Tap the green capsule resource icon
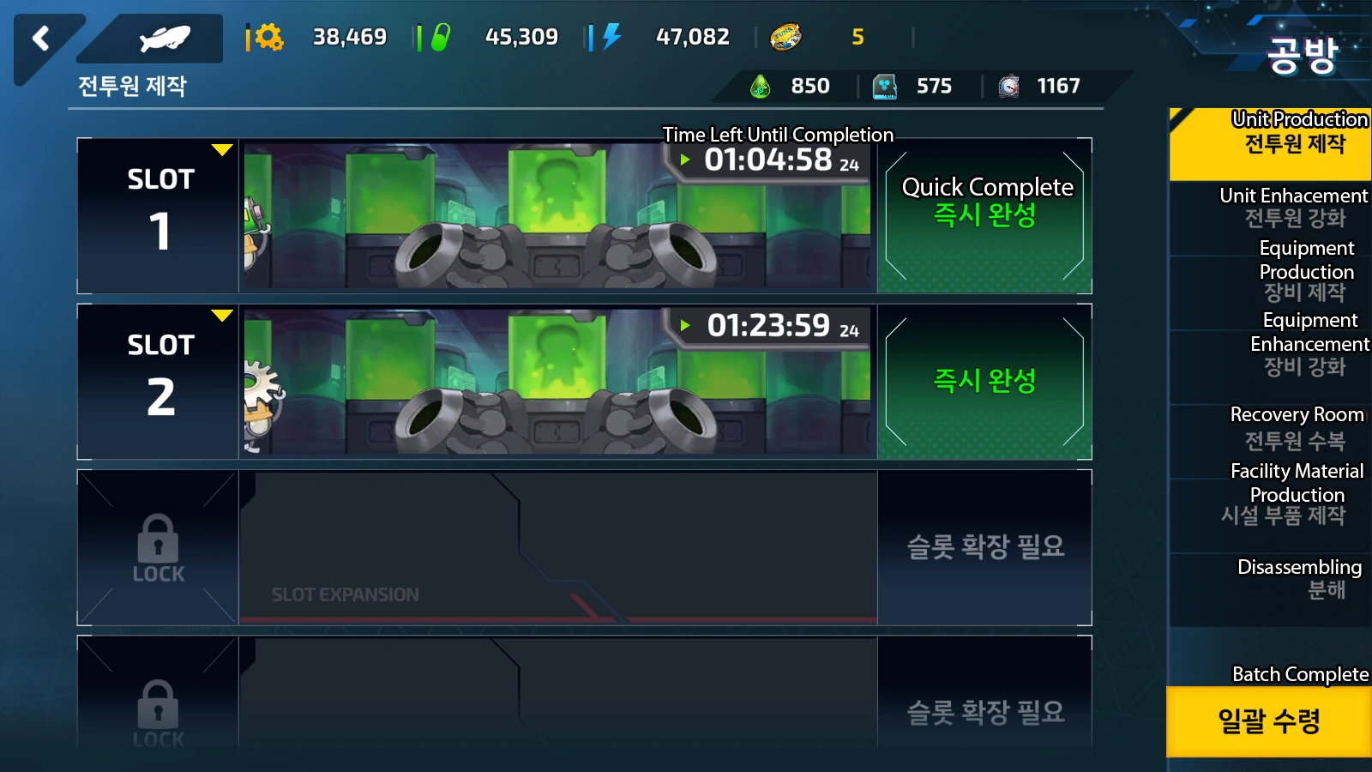 [441, 37]
